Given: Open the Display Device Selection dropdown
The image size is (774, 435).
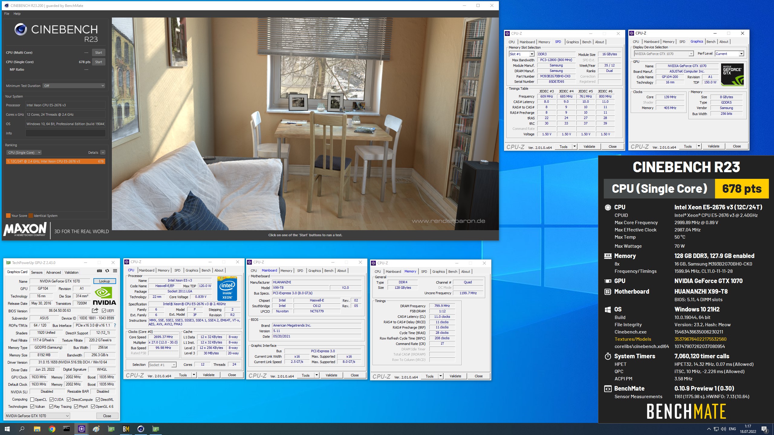Looking at the screenshot, I should [664, 54].
